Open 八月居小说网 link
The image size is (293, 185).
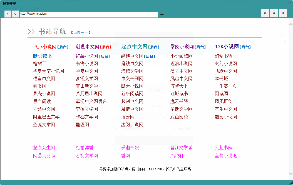point(89,94)
